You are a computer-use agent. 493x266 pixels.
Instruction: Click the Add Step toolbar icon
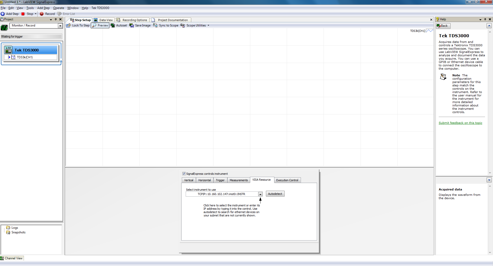point(3,14)
